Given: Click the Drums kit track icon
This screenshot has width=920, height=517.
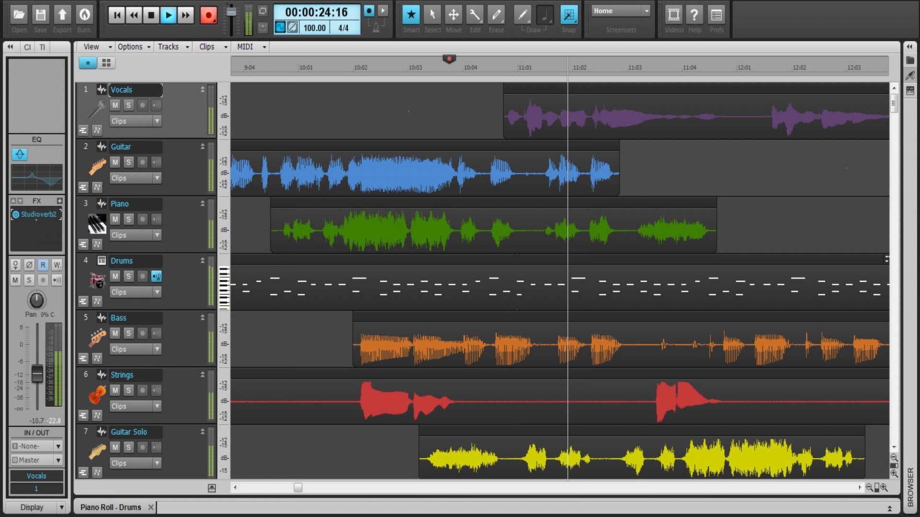Looking at the screenshot, I should click(97, 281).
